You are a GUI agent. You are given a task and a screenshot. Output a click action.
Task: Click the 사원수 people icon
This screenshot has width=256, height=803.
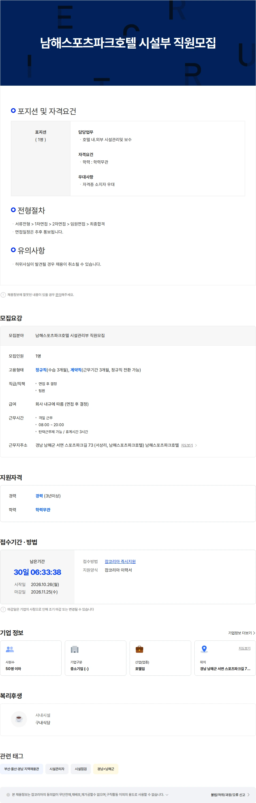[x=10, y=649]
